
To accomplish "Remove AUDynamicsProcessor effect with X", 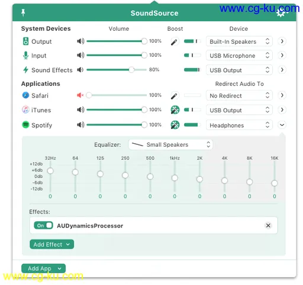I will click(268, 225).
